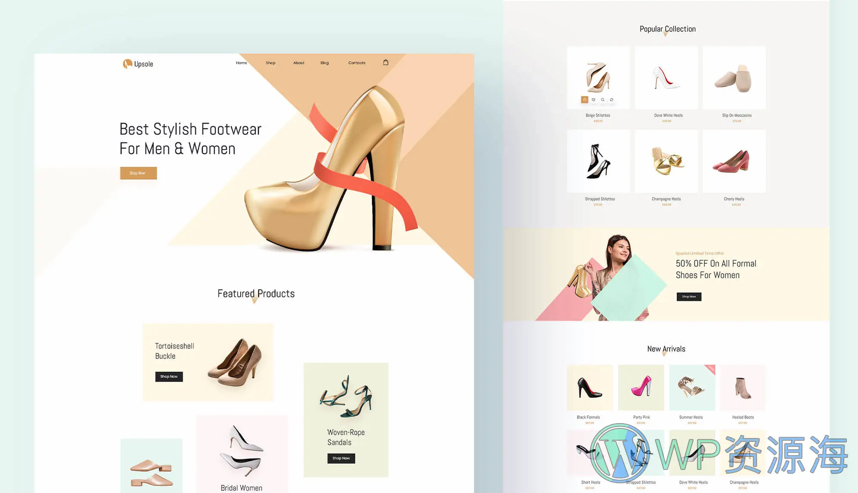
Task: Go to the Home menu item
Action: click(x=242, y=63)
